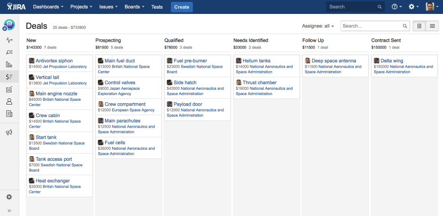Click the Create button
The width and height of the screenshot is (443, 216).
coord(182,7)
